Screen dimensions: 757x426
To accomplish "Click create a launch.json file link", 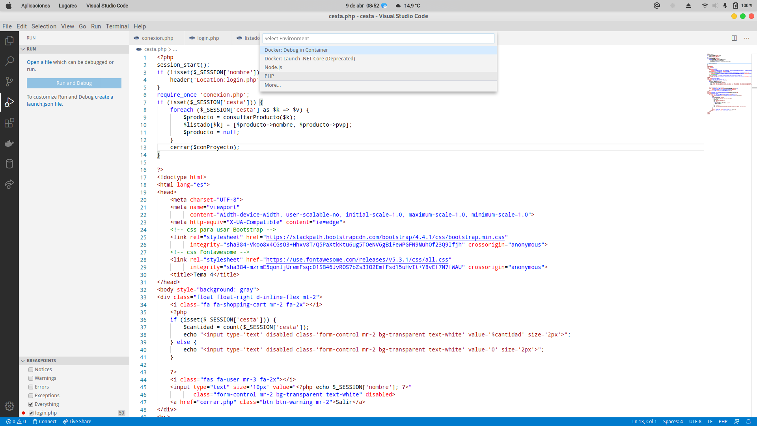I will tap(70, 101).
